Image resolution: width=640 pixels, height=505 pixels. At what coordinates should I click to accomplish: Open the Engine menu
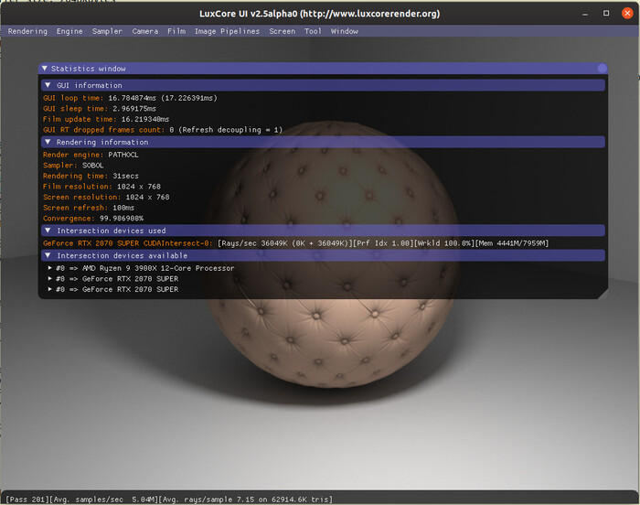(x=69, y=31)
